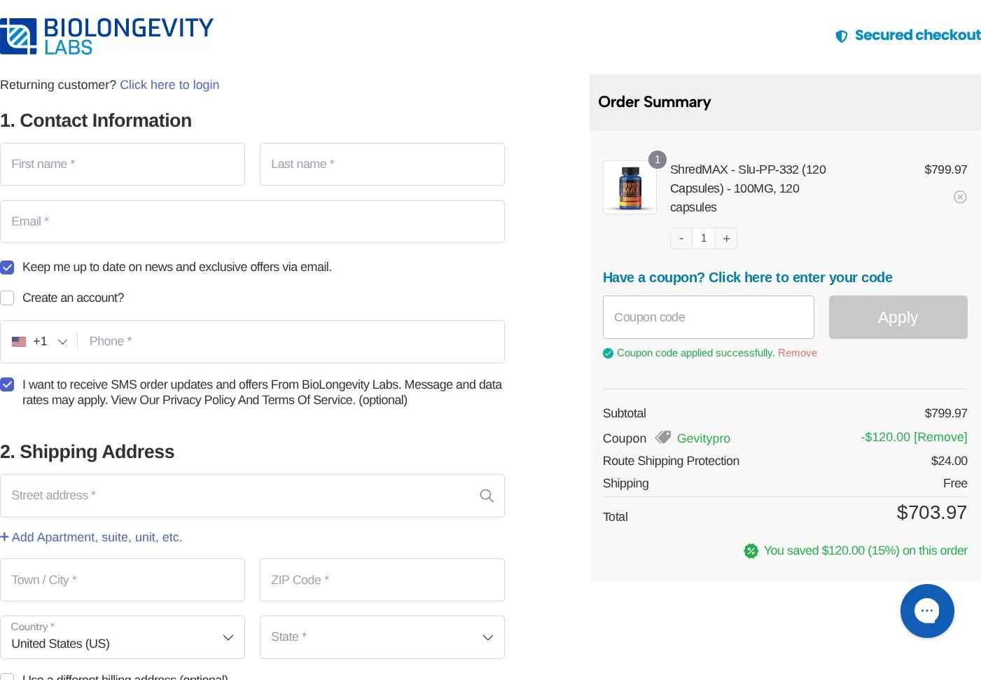
Task: Focus the Coupon code field
Action: click(x=709, y=317)
